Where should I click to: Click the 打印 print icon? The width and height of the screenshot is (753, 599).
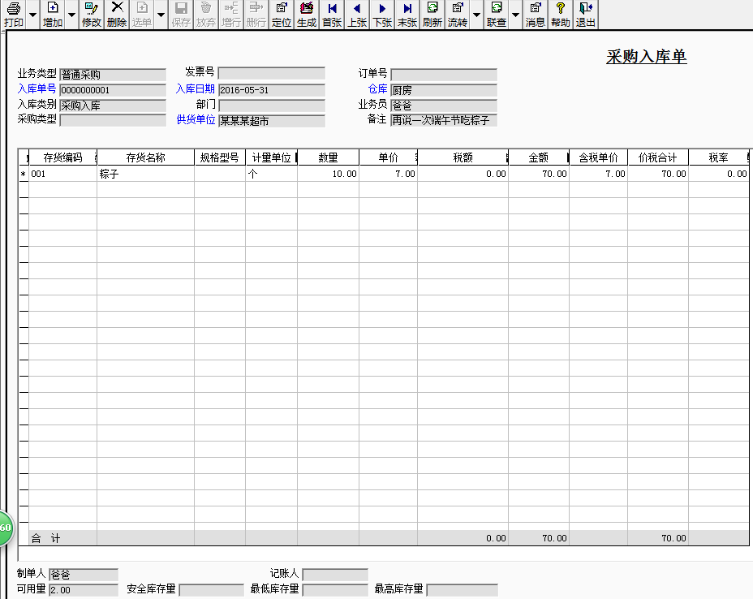point(14,15)
